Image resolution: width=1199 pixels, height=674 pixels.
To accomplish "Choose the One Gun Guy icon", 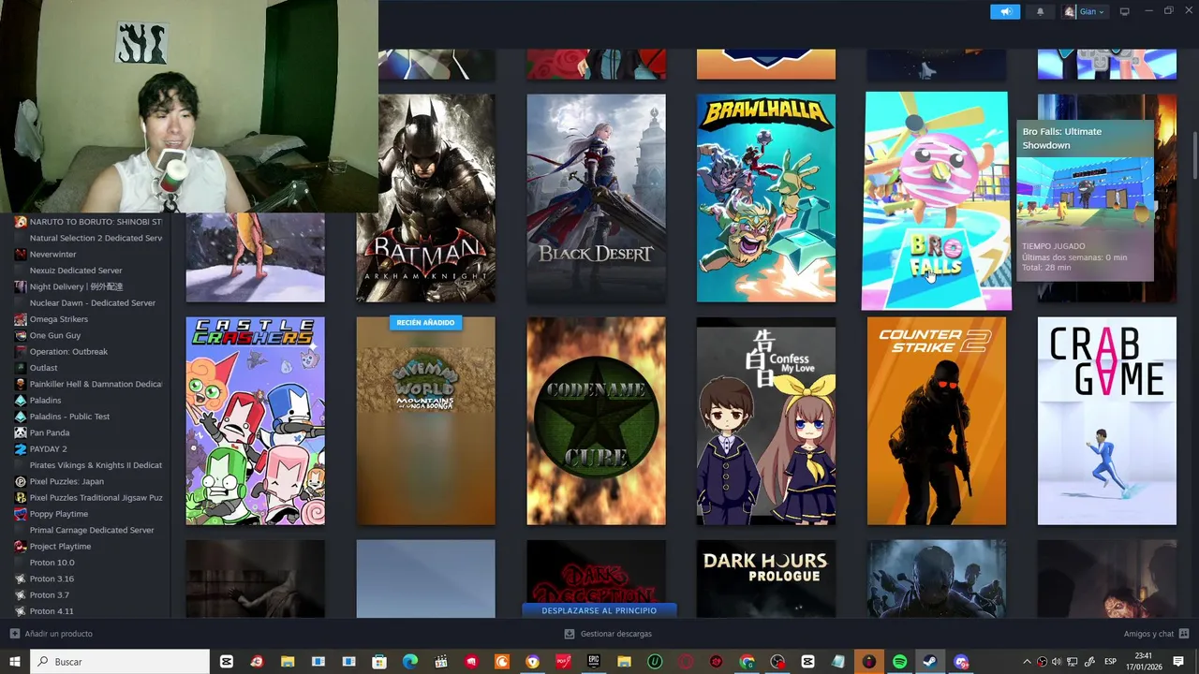I will 21,335.
